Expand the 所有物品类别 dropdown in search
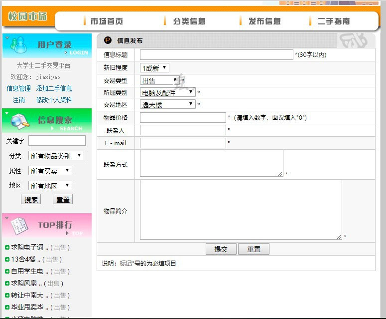The height and width of the screenshot is (319, 386). tap(56, 156)
